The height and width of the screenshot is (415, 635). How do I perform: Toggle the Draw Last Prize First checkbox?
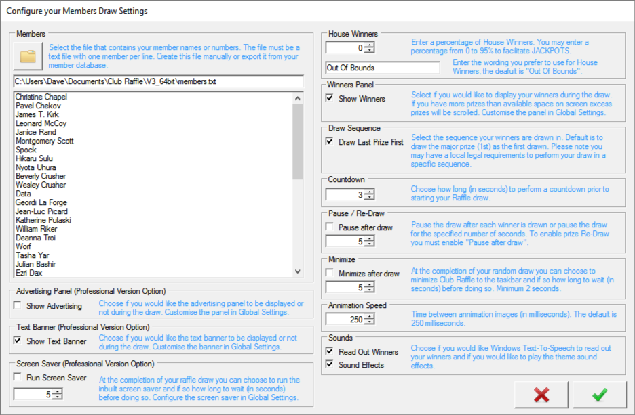pyautogui.click(x=330, y=142)
